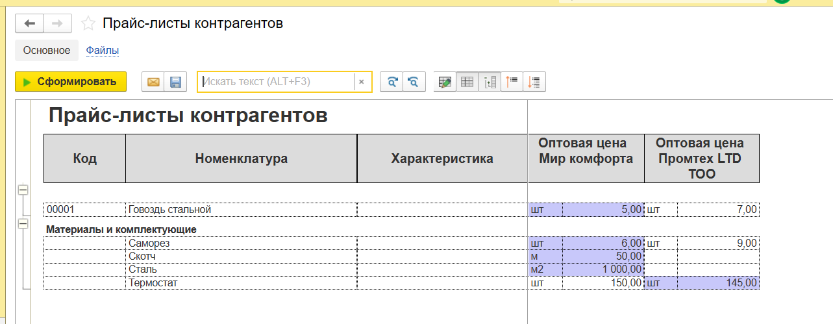
Task: Toggle the report edit mode icon
Action: tap(445, 82)
